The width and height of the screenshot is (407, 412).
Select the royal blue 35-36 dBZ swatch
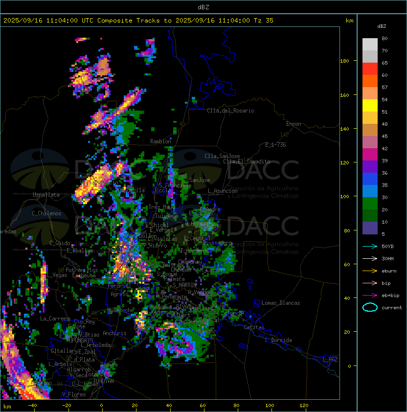370,179
